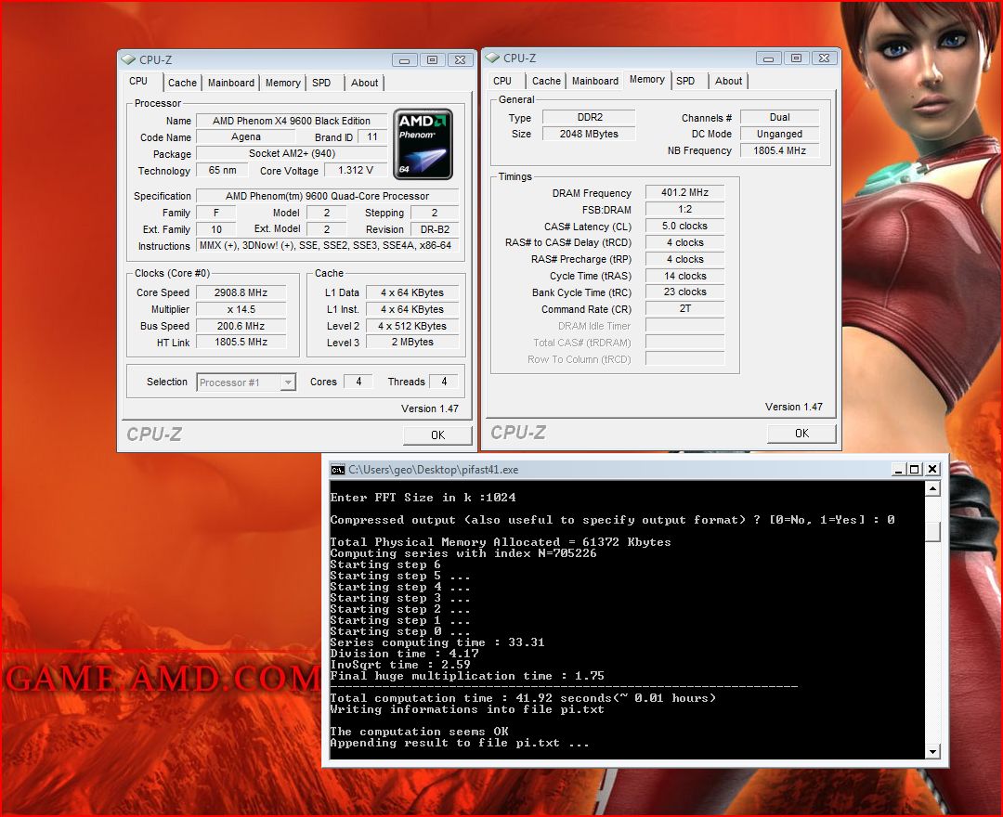Click the Channels # value Dual
This screenshot has width=1003, height=817.
[780, 118]
